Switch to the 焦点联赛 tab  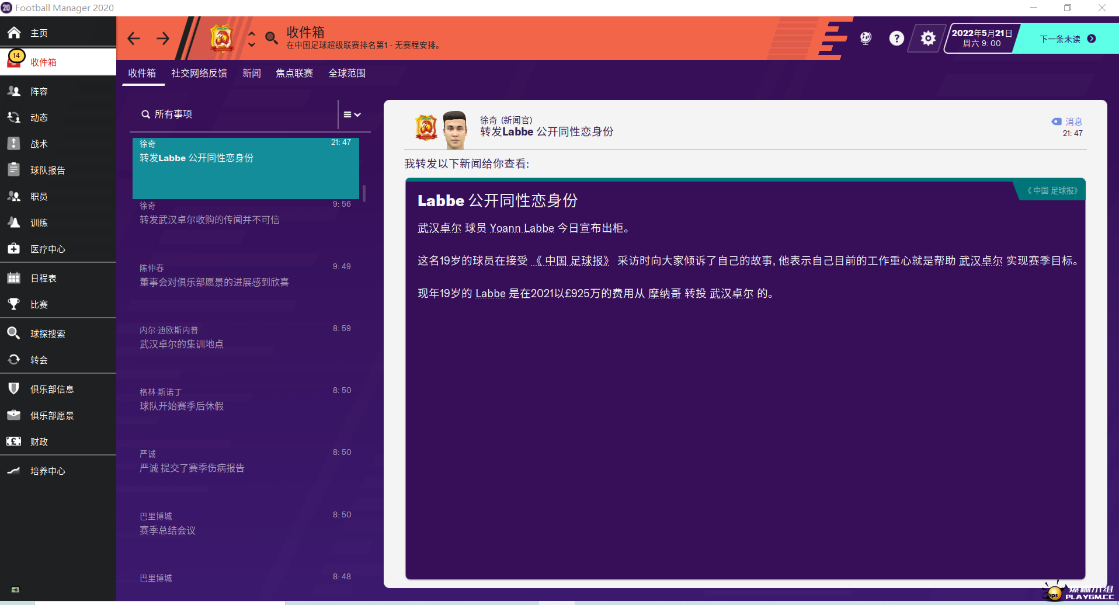point(294,73)
